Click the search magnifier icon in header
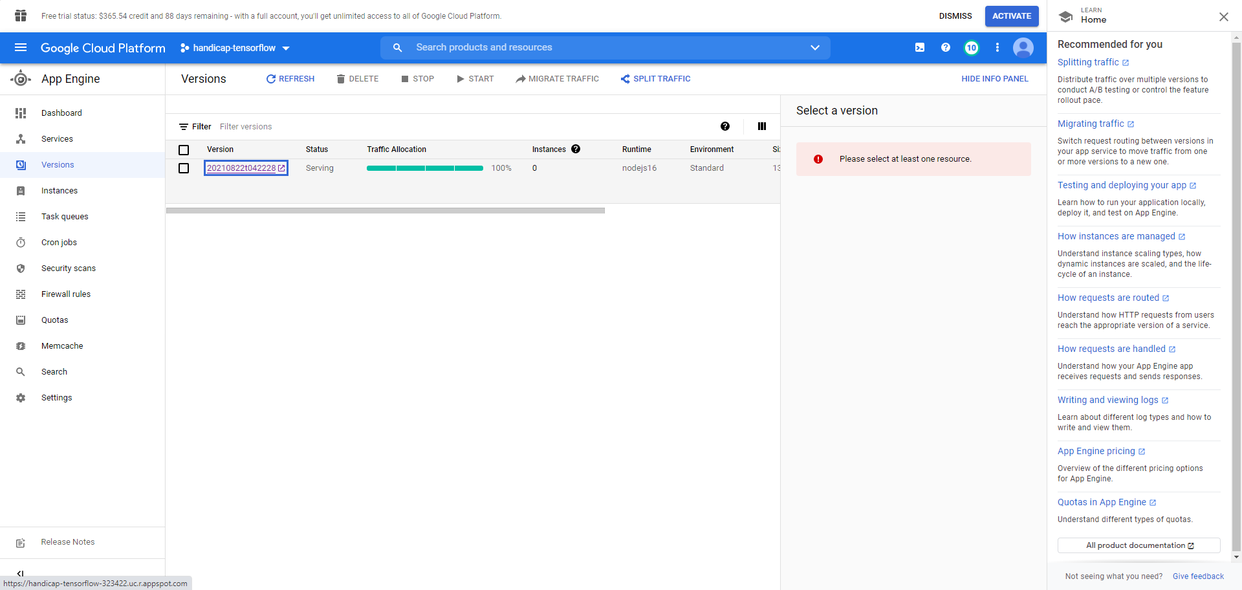The height and width of the screenshot is (590, 1242). pyautogui.click(x=398, y=47)
